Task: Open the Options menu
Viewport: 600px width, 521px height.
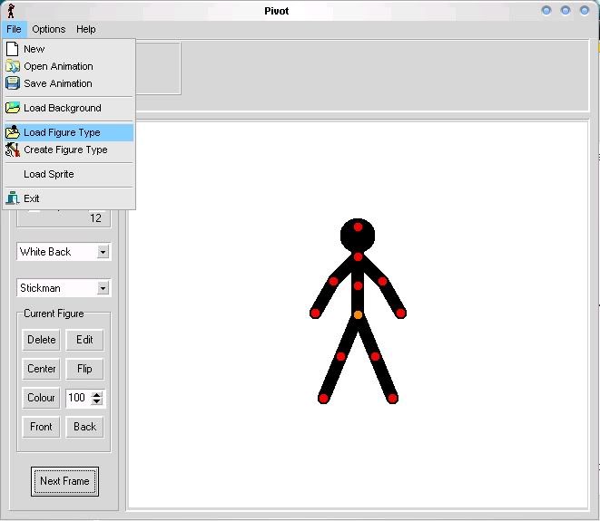Action: point(48,29)
